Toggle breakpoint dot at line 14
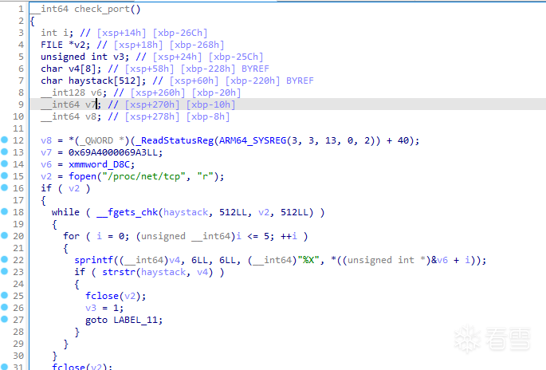The image size is (546, 370). [4, 163]
